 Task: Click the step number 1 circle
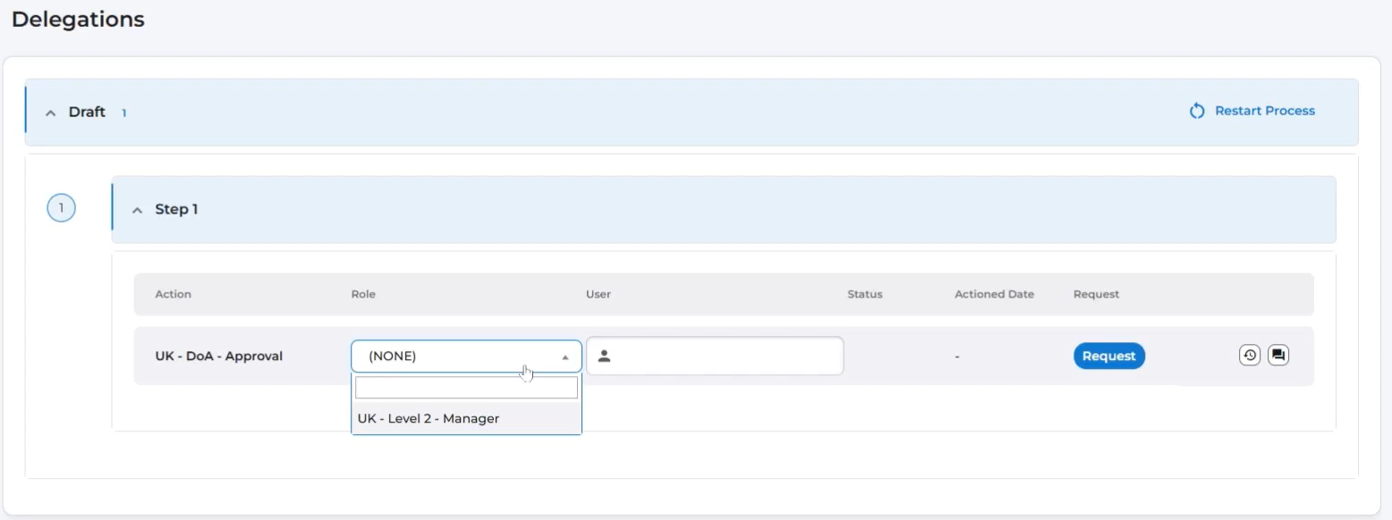[61, 209]
